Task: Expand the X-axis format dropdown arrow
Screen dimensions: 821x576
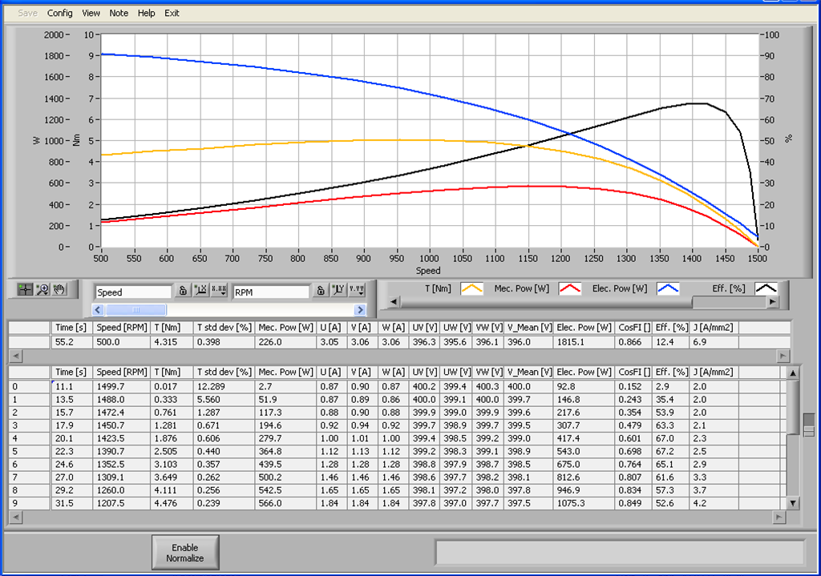Action: (223, 295)
